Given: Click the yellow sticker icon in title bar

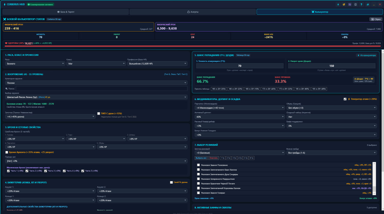Looking at the screenshot, I should pos(344,5).
